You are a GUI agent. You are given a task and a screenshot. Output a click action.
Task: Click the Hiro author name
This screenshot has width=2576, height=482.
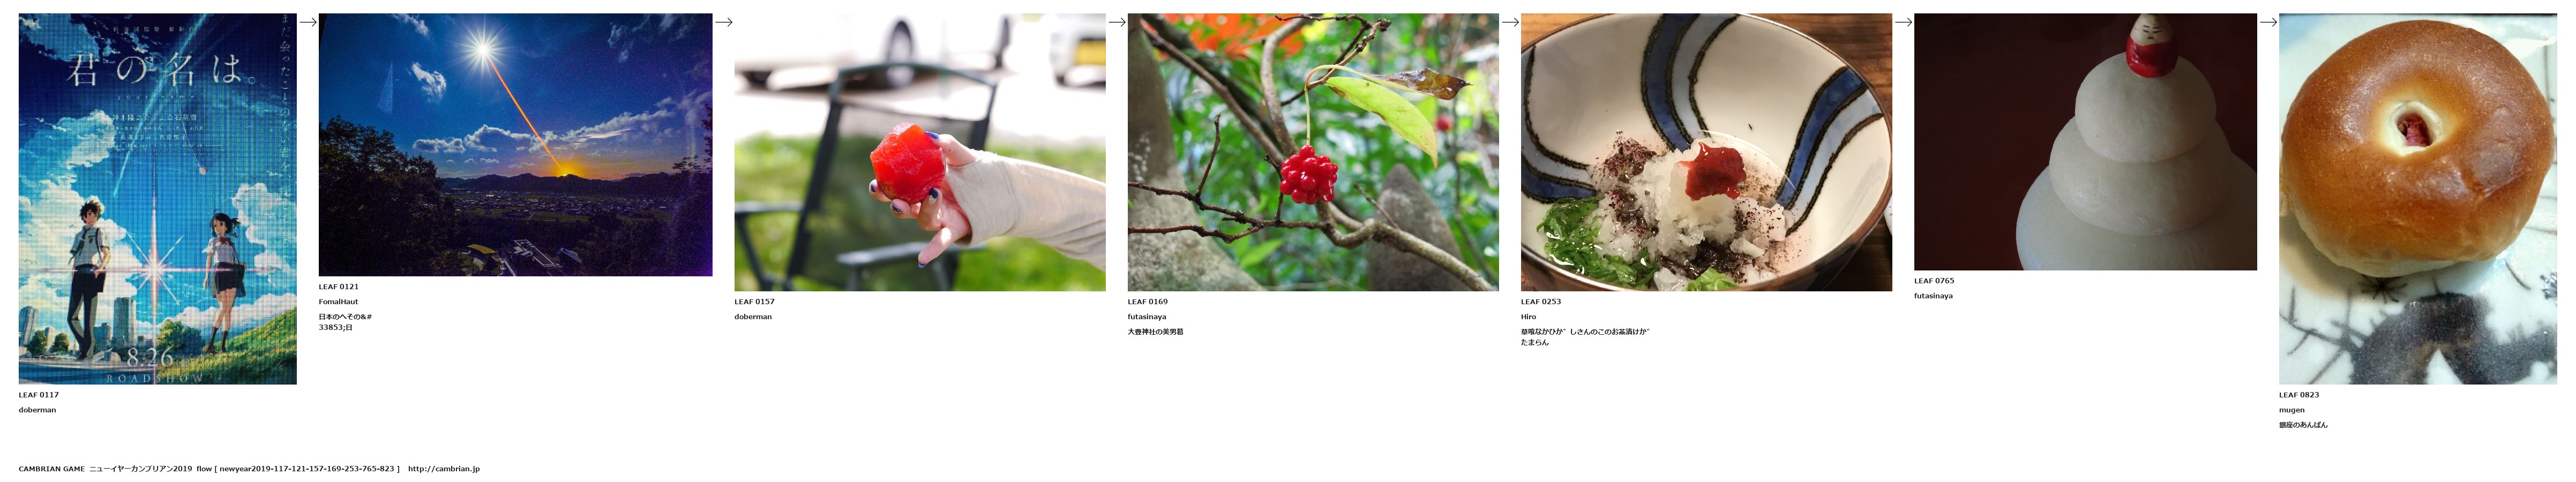pos(1528,317)
